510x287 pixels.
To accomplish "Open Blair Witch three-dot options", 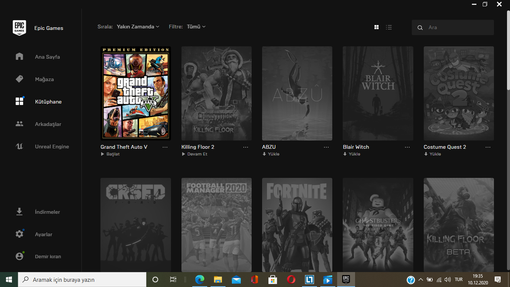I will 407,147.
